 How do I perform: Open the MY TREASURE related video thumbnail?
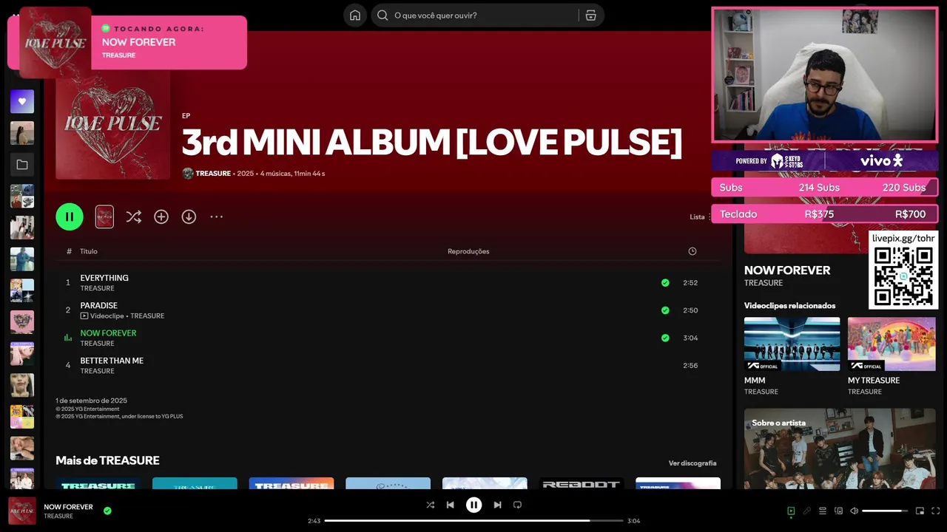tap(892, 344)
